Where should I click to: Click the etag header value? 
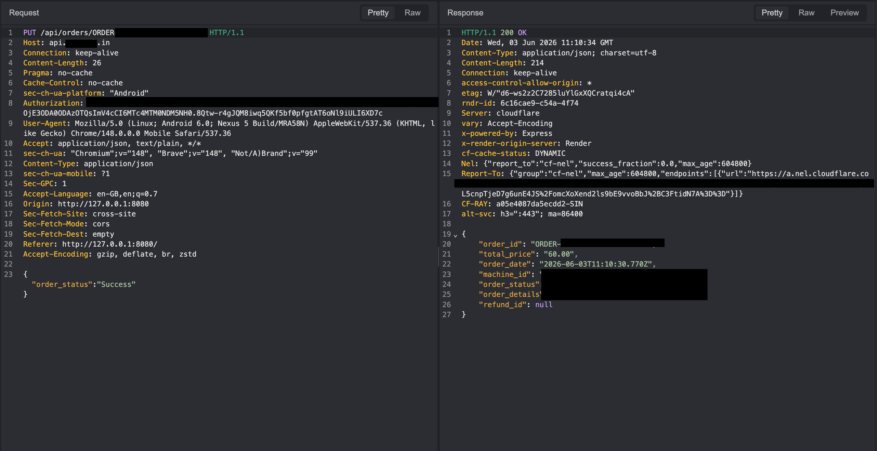pyautogui.click(x=561, y=93)
